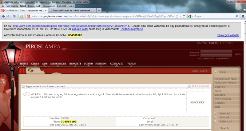Select the Gays category in sidebar
This screenshot has height=131, width=246.
(218, 91)
